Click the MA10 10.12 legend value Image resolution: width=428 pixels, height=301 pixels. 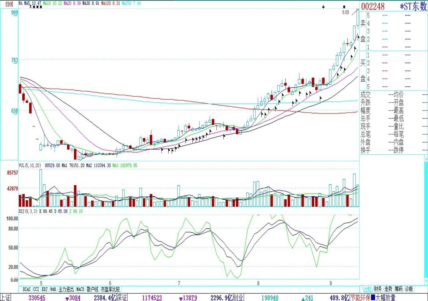coord(52,3)
